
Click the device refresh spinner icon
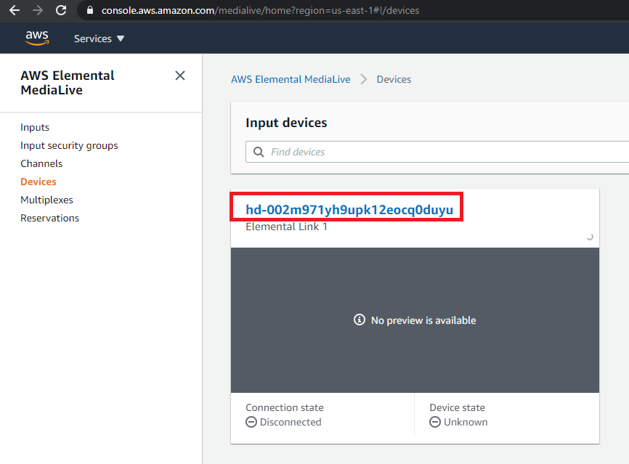590,237
